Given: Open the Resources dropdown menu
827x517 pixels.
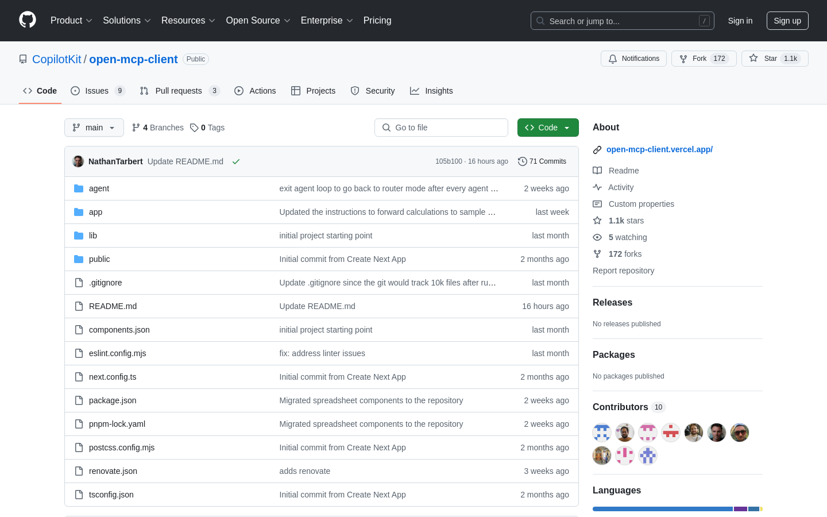Looking at the screenshot, I should click(188, 21).
